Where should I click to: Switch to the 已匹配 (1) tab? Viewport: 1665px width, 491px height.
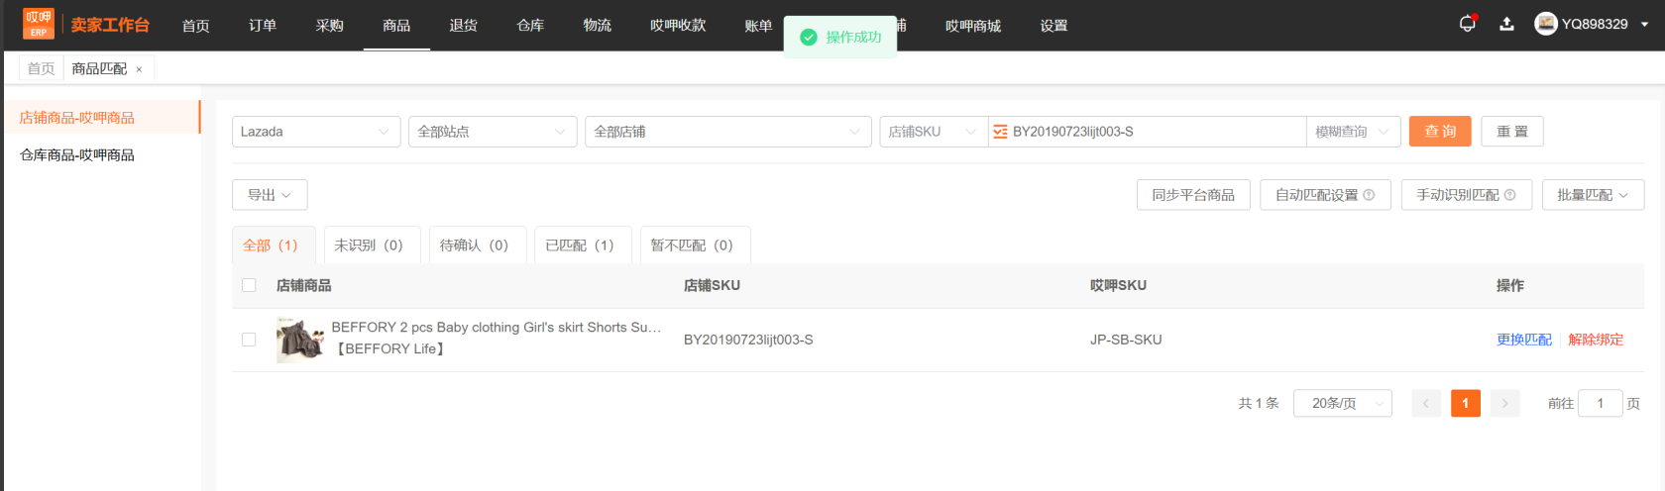(580, 245)
